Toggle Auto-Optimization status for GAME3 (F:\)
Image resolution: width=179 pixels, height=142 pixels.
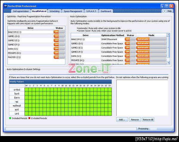point(130,52)
